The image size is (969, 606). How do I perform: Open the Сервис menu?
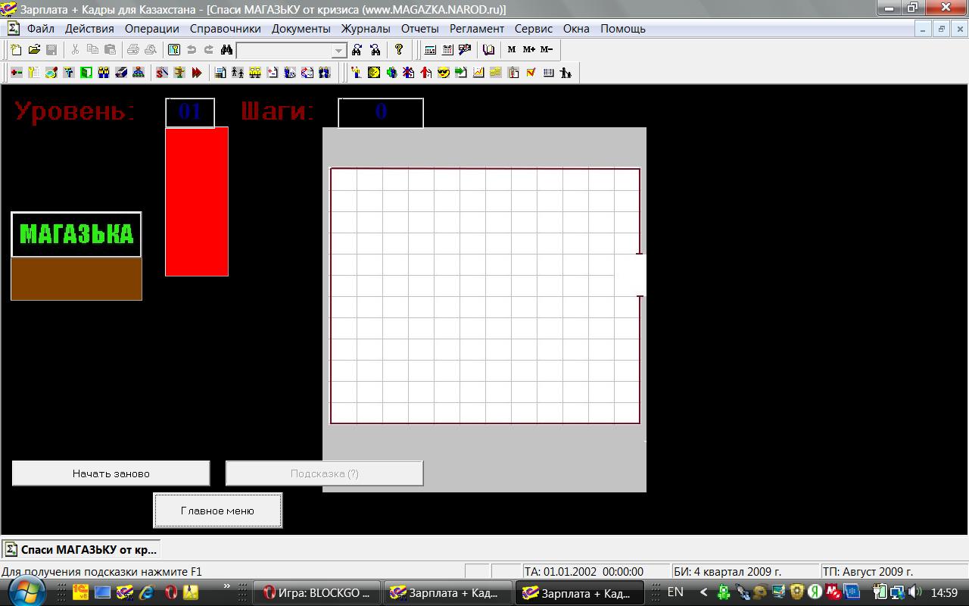(x=534, y=29)
